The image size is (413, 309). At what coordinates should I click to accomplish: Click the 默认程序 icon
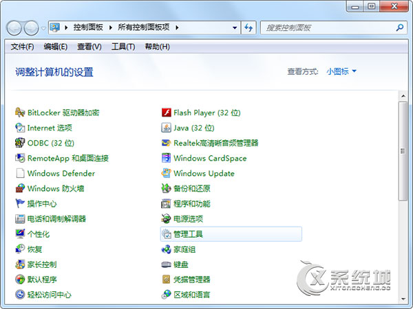point(20,279)
